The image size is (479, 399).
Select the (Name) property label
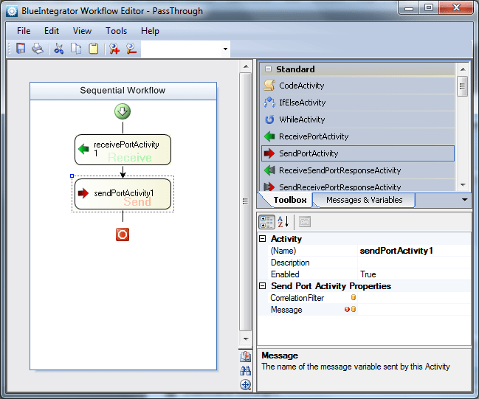point(283,251)
